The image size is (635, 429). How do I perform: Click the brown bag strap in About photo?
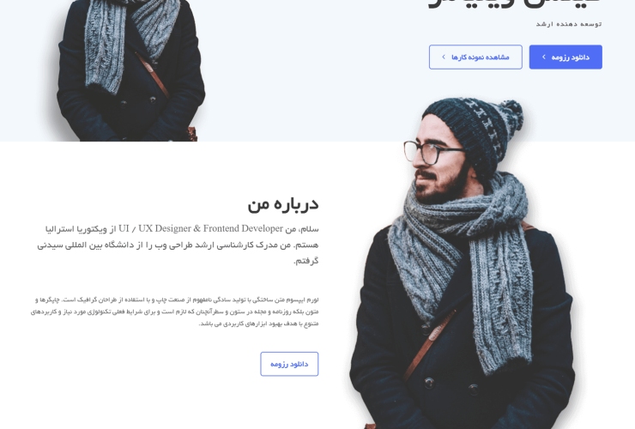pyautogui.click(x=428, y=346)
